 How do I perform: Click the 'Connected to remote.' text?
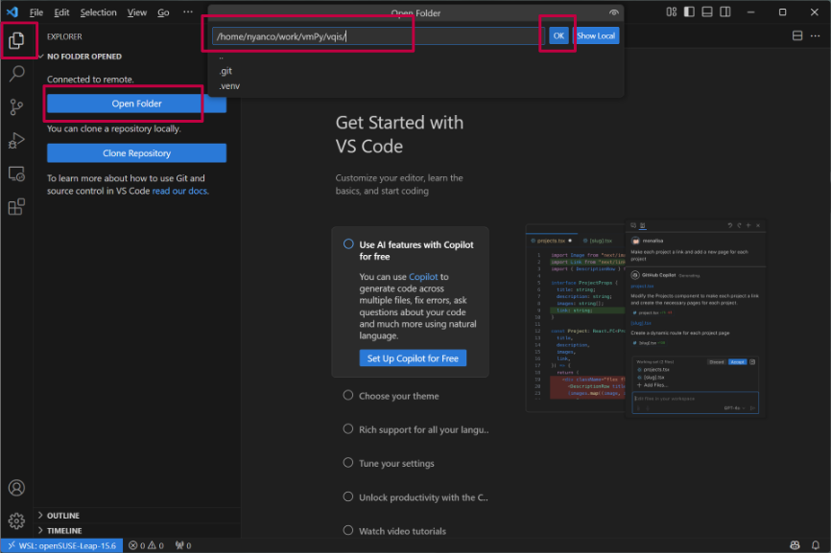tap(90, 80)
